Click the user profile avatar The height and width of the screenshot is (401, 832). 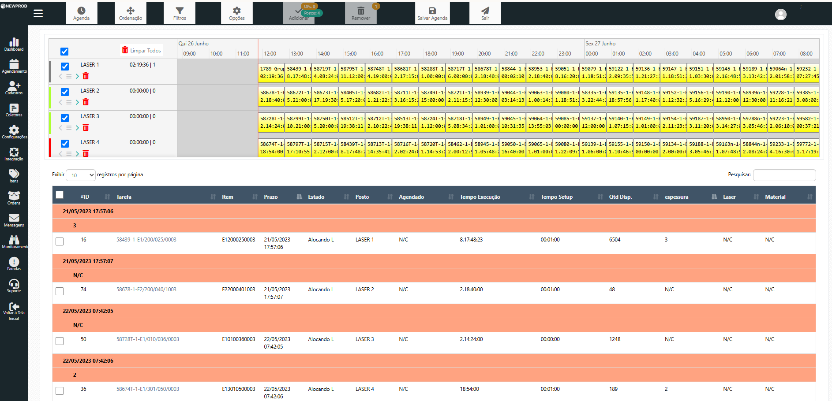780,15
